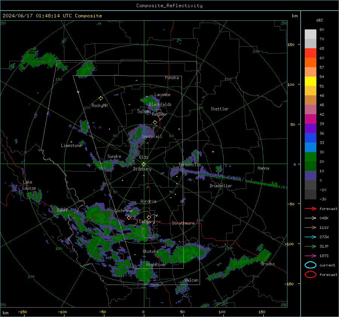The width and height of the screenshot is (339, 317).
Task: Click the Vulcan city label
Action: pyautogui.click(x=191, y=280)
